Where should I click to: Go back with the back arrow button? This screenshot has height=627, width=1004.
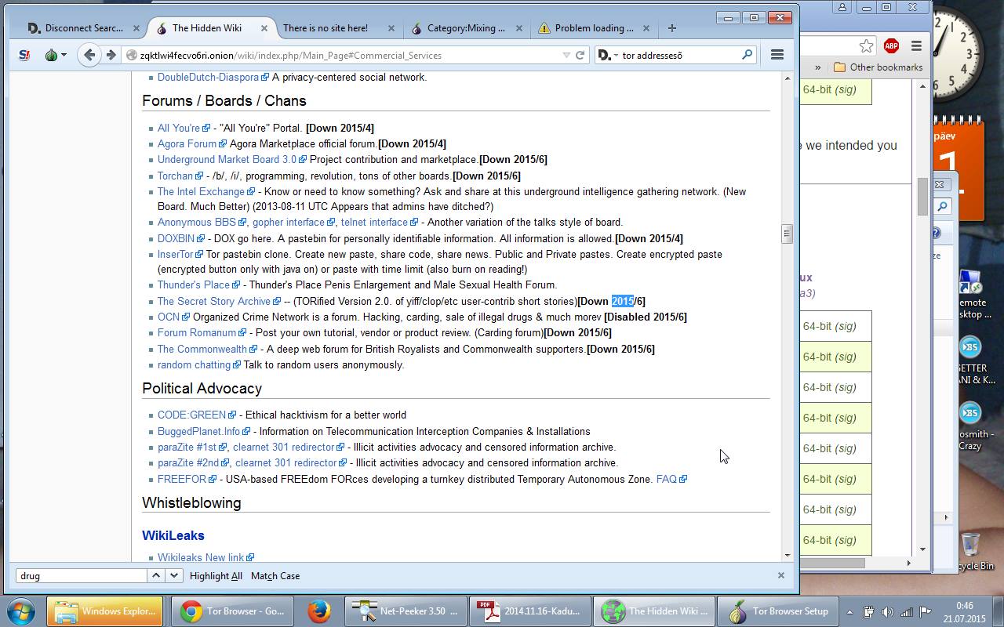click(x=89, y=55)
